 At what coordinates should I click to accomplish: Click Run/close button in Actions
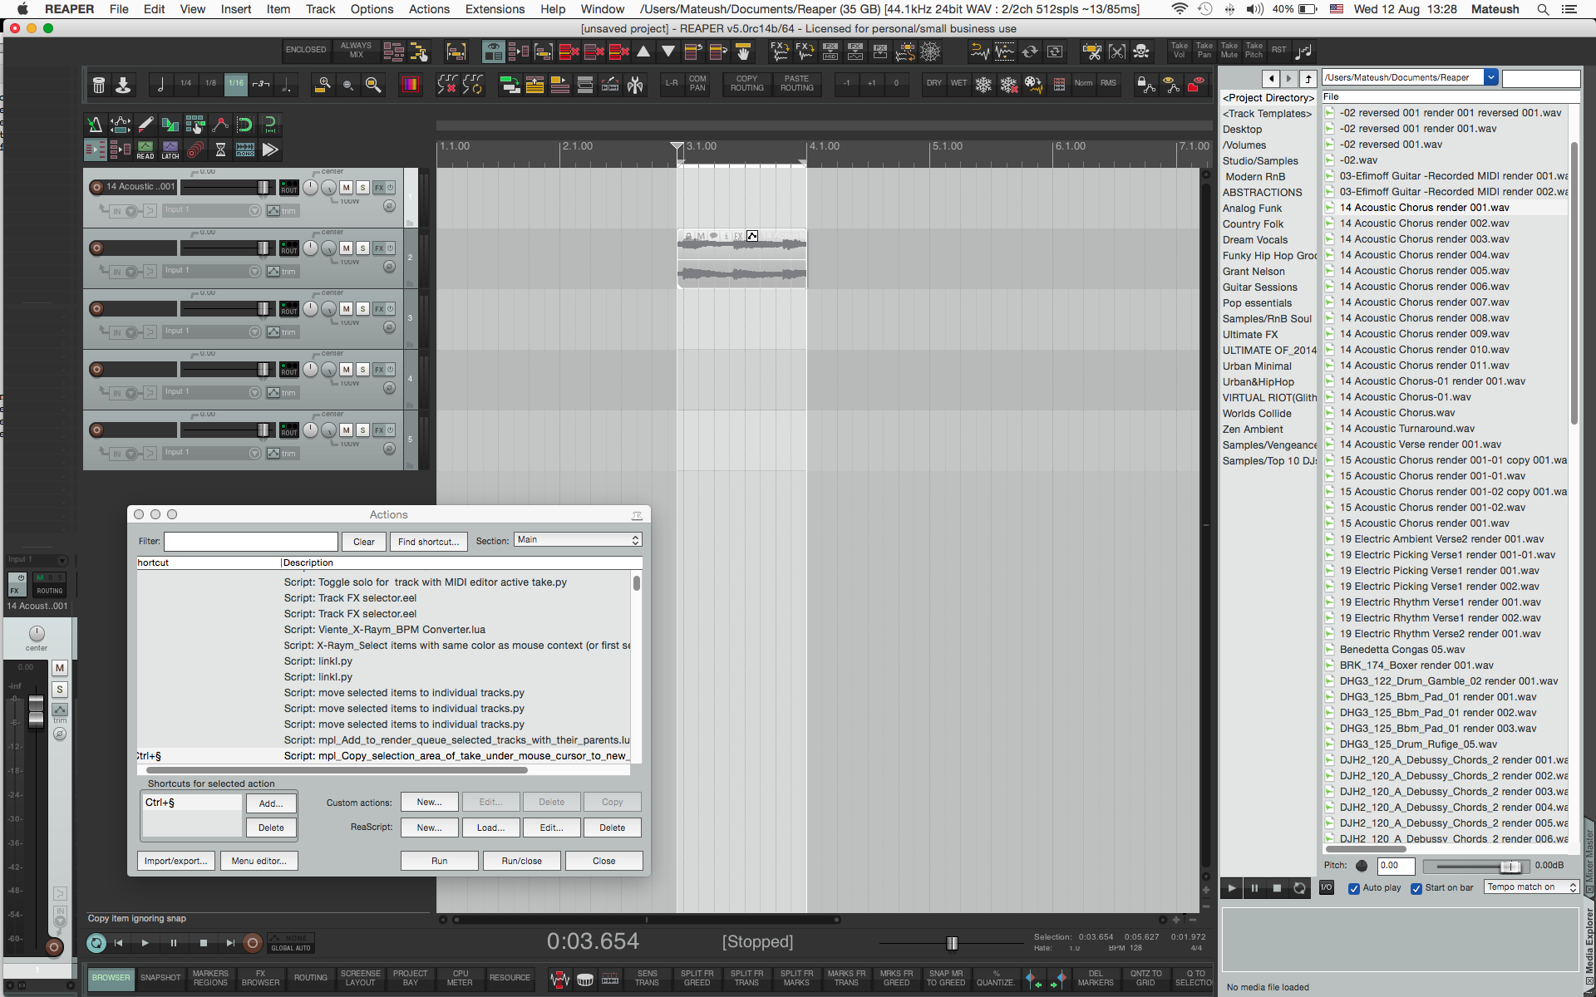click(x=521, y=861)
